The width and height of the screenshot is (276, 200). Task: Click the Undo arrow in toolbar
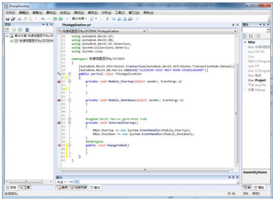[x=42, y=19]
